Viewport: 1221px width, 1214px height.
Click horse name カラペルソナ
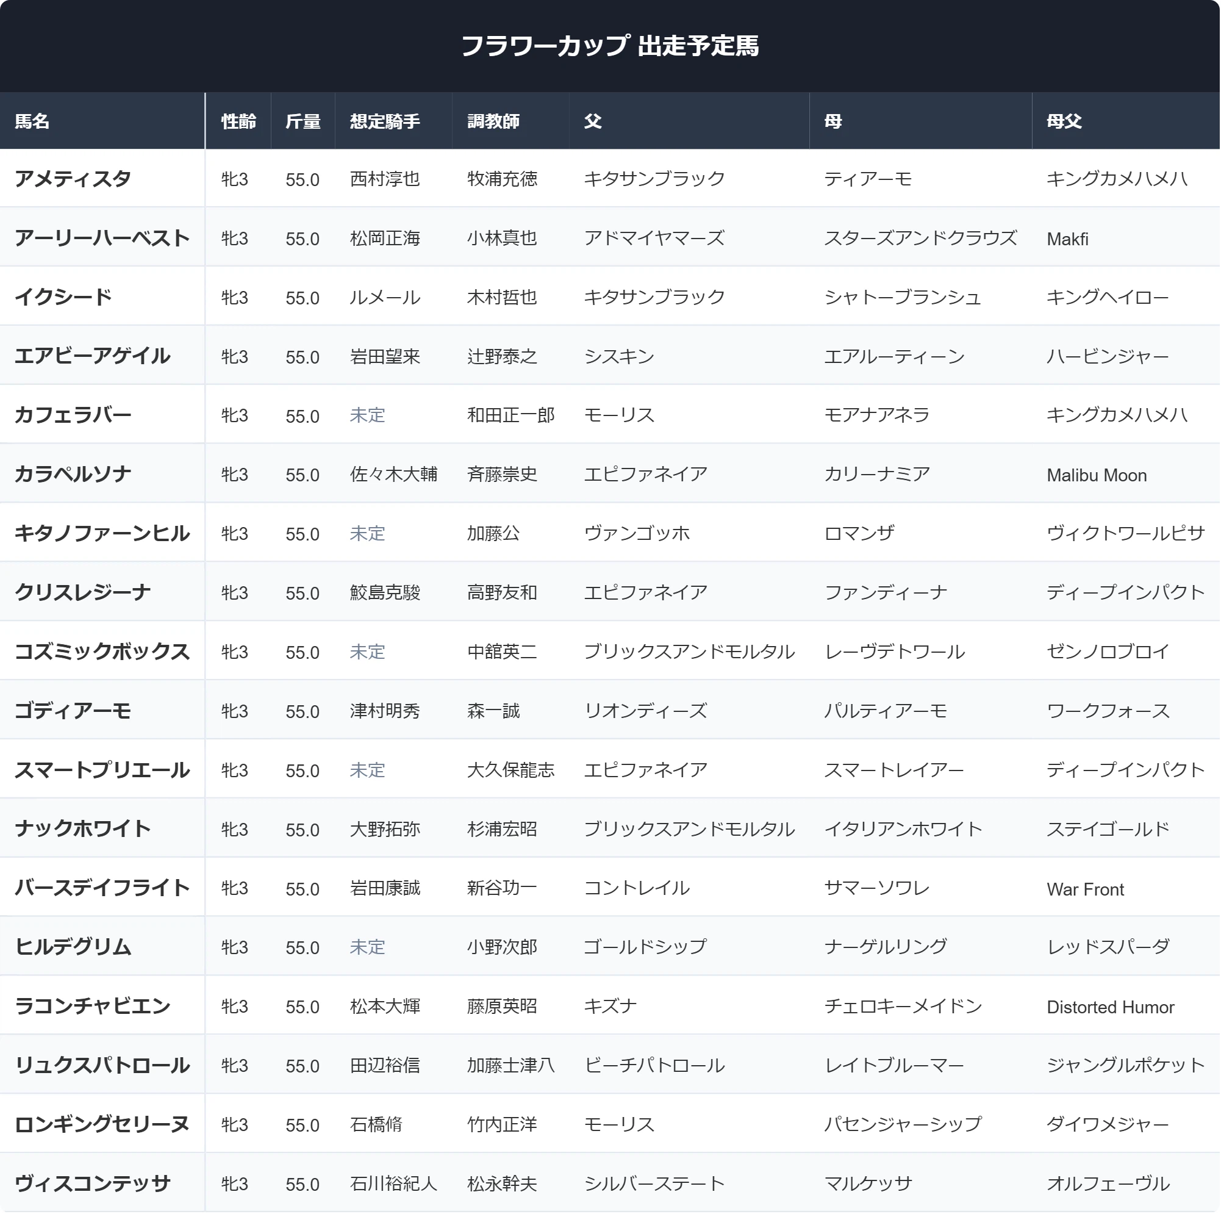(73, 474)
